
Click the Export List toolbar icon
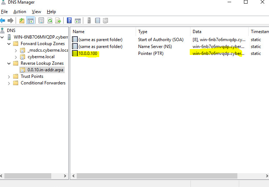(x=58, y=21)
